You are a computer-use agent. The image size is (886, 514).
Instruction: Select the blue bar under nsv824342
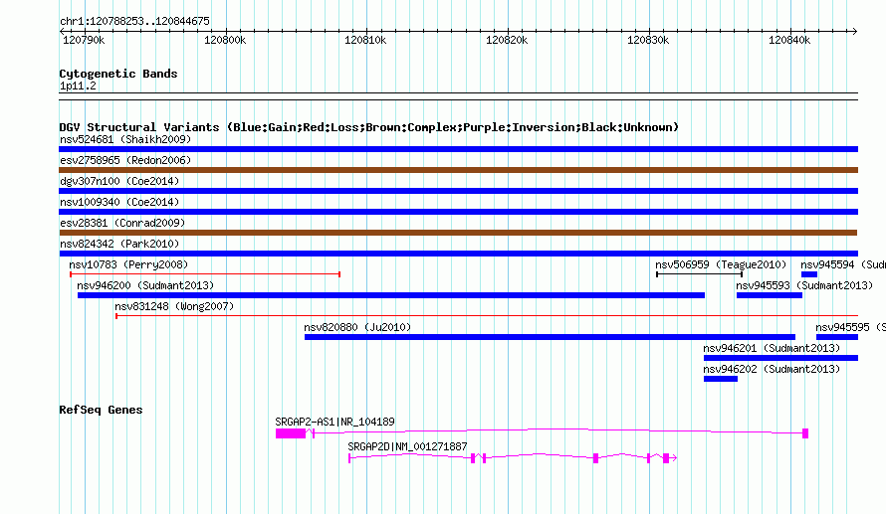[x=458, y=254]
